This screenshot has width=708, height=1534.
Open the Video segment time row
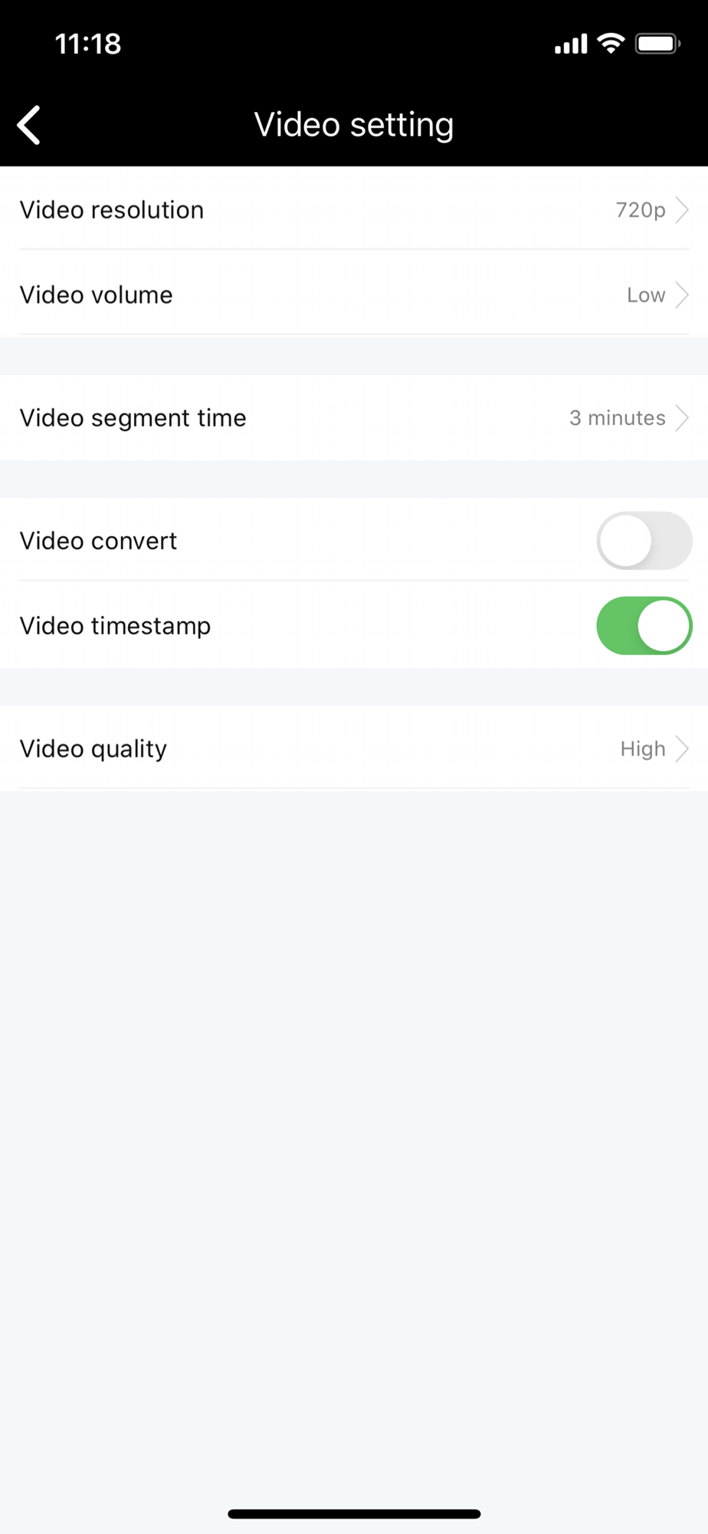click(354, 418)
